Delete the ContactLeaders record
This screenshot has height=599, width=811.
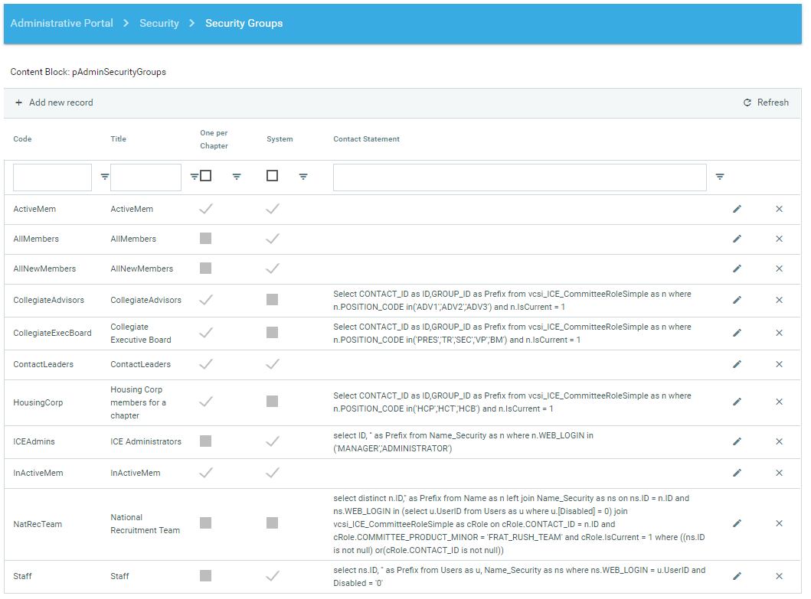point(779,364)
